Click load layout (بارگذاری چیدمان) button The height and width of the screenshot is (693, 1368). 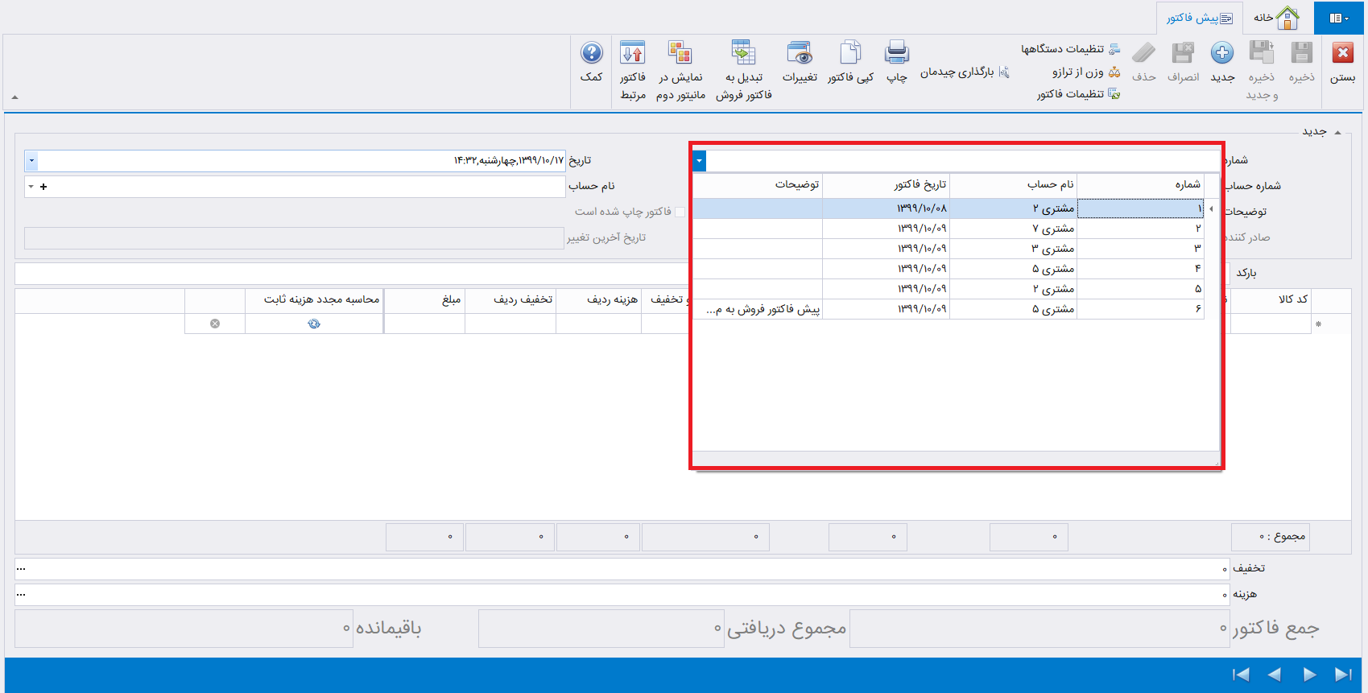point(964,72)
